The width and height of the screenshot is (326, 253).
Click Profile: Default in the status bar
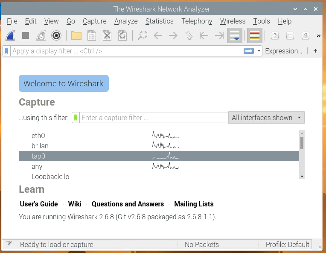point(287,244)
